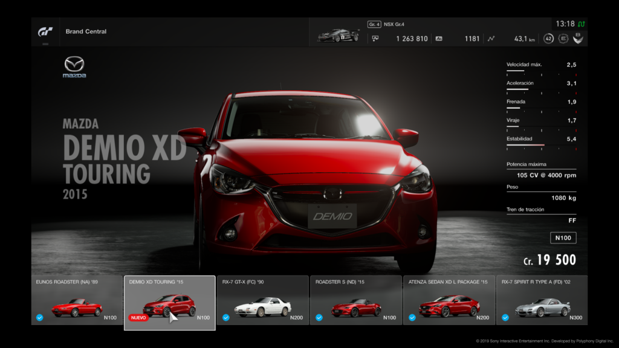This screenshot has width=619, height=348.
Task: Open the Brand Central menu title
Action: (86, 31)
